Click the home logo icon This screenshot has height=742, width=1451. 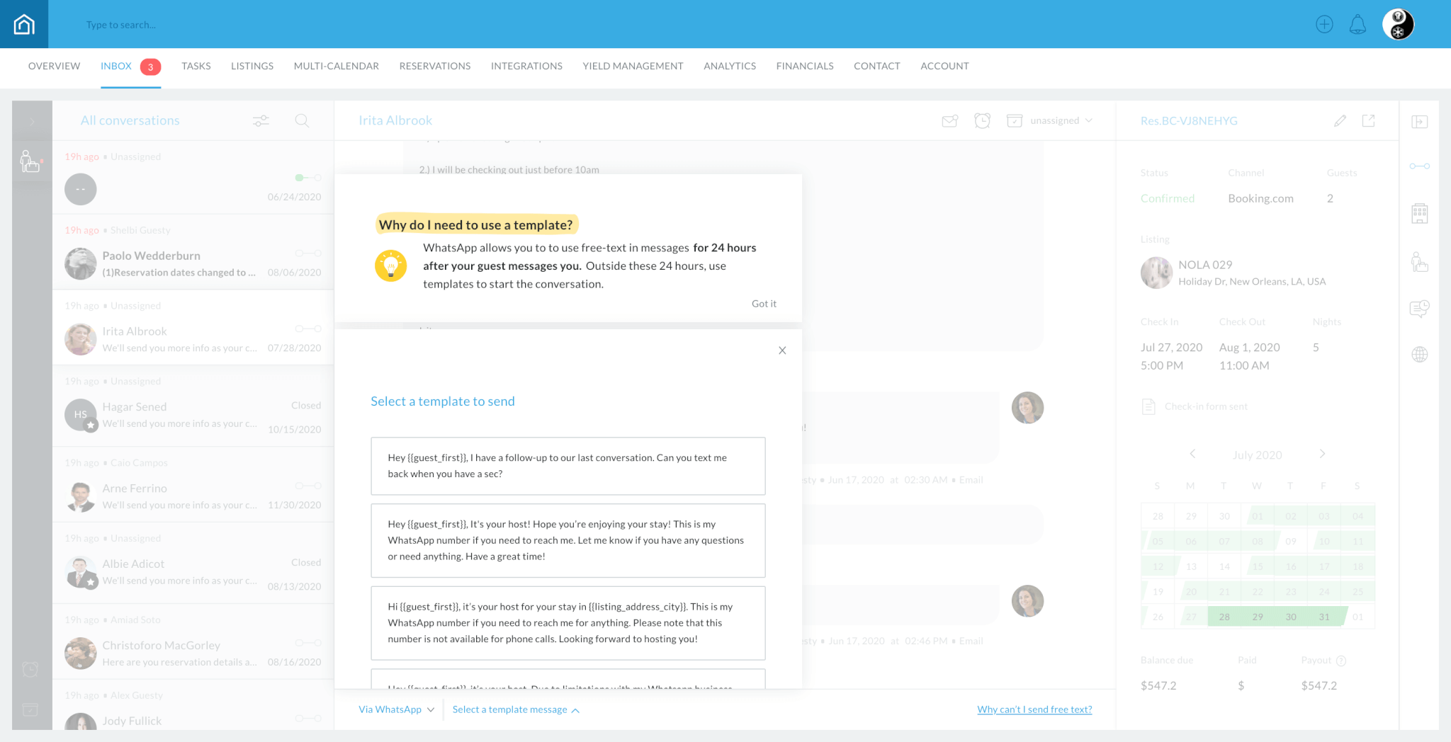point(24,24)
